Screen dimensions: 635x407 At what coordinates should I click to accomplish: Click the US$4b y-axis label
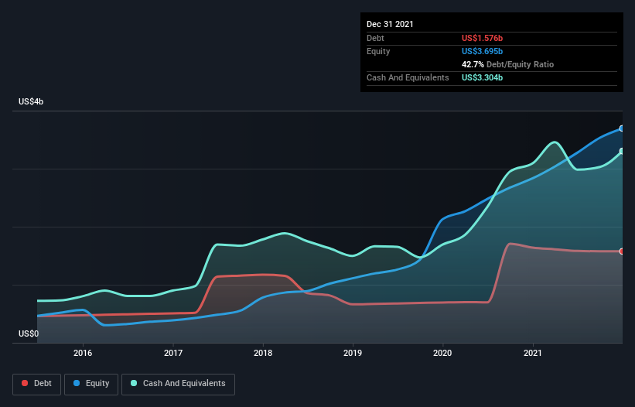[x=31, y=101]
